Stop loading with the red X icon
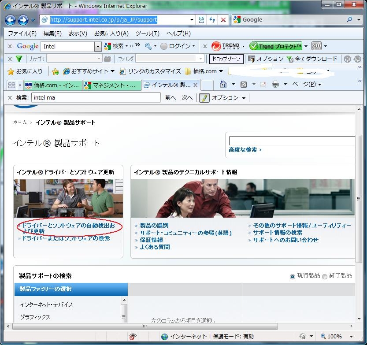367x345 pixels. (x=223, y=20)
